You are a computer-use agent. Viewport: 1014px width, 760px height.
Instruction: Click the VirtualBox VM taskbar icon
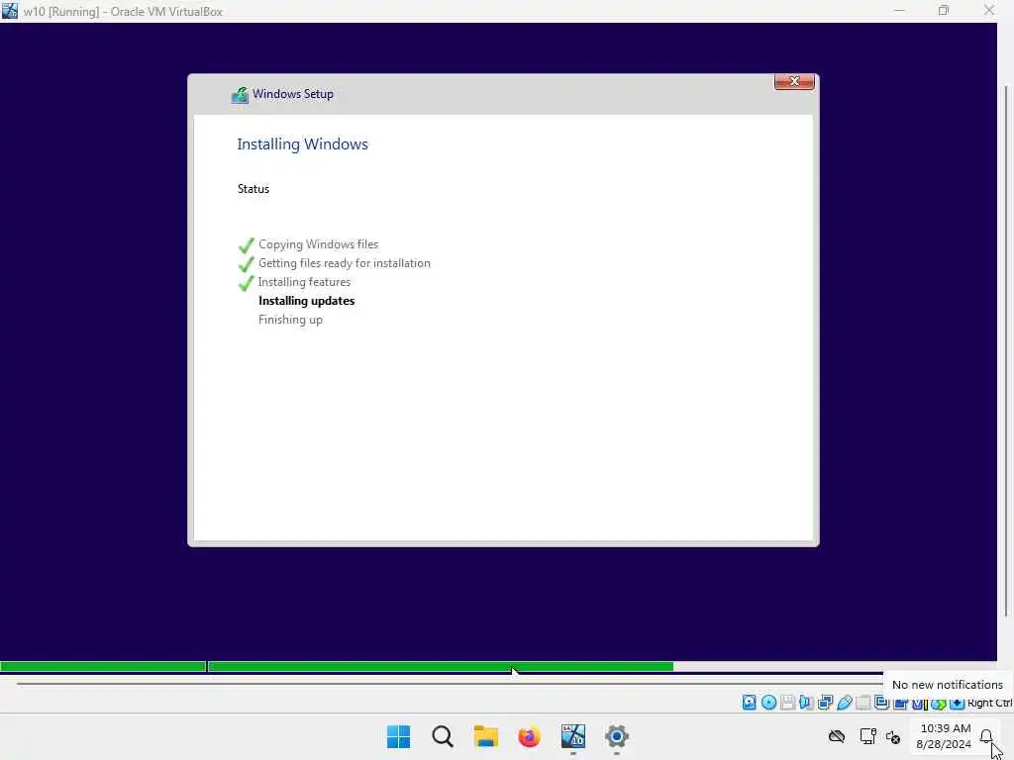(x=573, y=736)
